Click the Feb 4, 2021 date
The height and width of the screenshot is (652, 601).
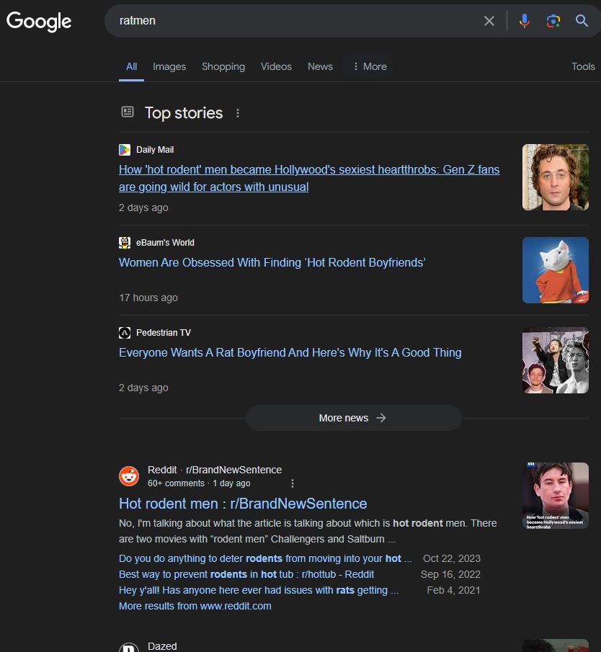tap(453, 590)
